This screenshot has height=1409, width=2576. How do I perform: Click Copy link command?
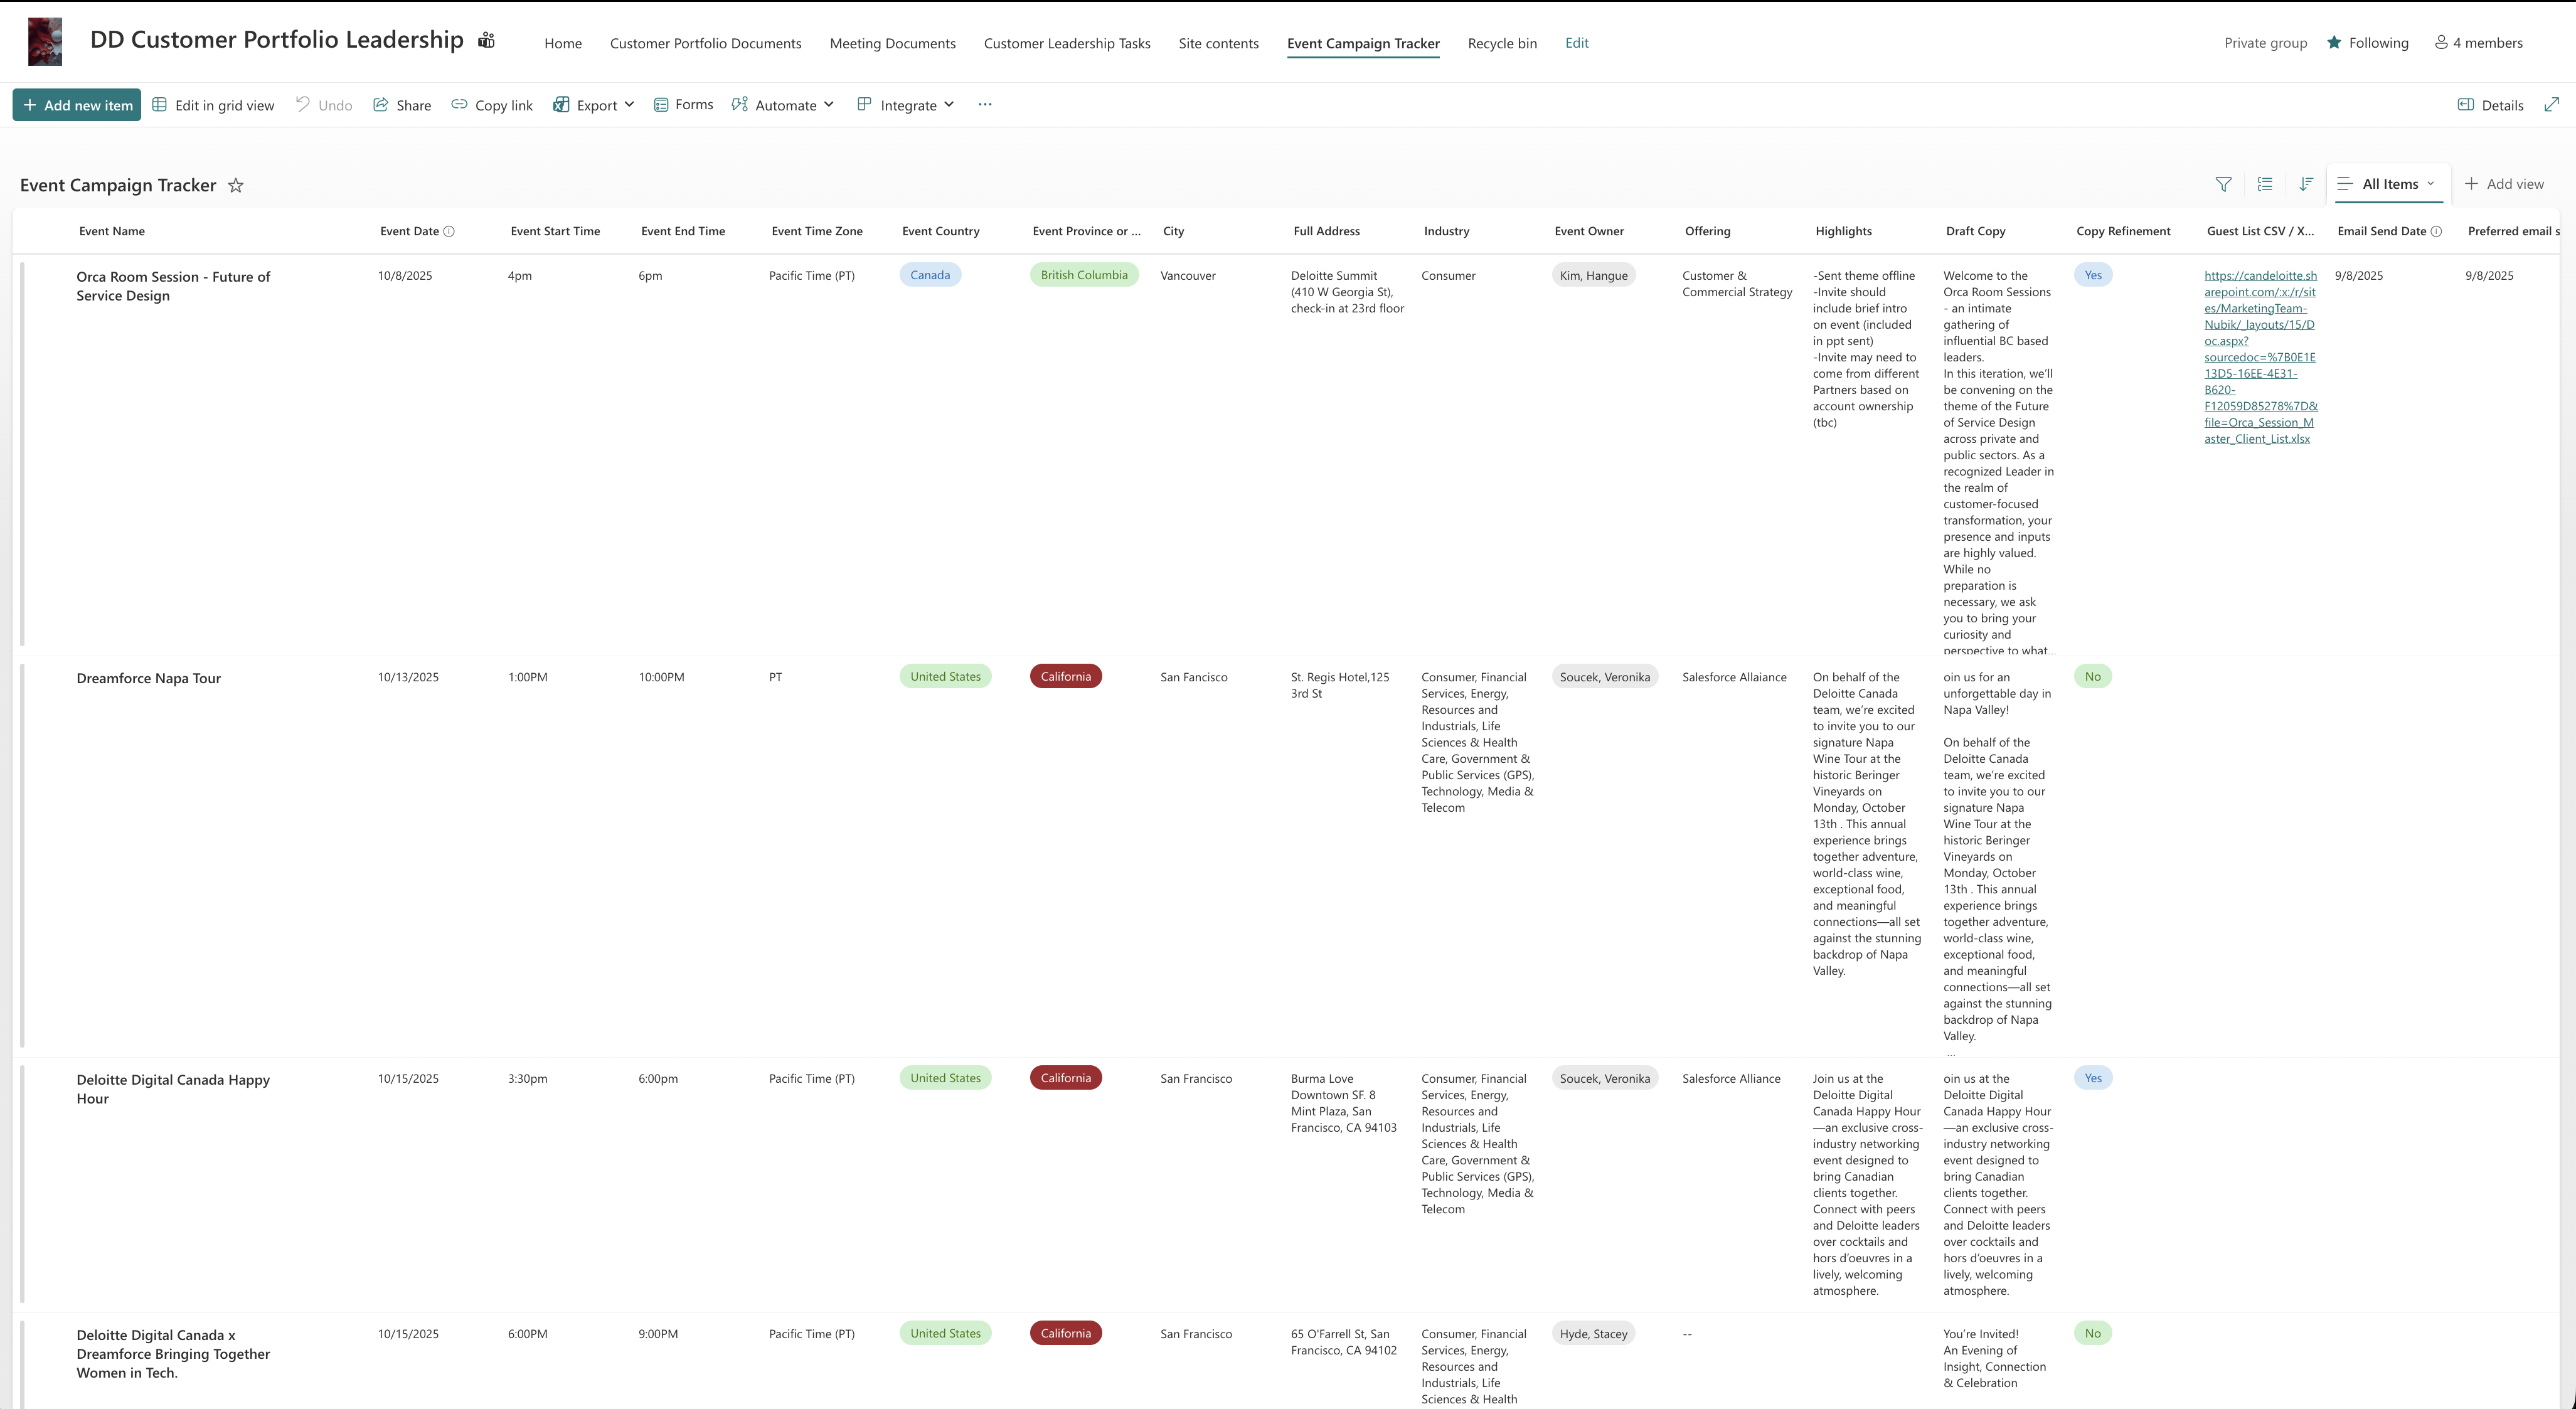click(492, 105)
